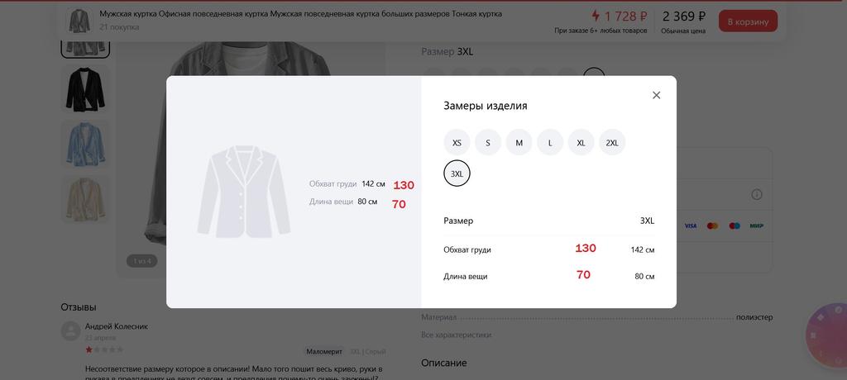The width and height of the screenshot is (847, 380).
Task: Click the Mastercard payment icon
Action: coord(712,226)
